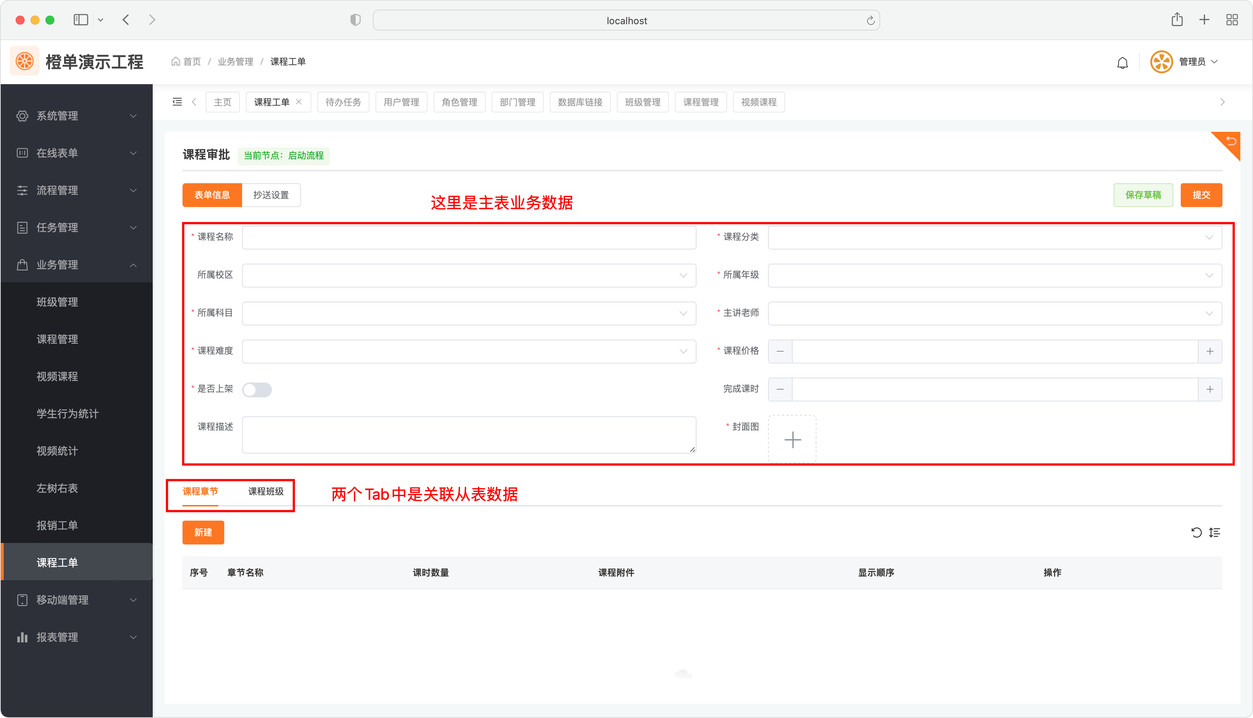Open the 课程难度 dropdown
This screenshot has height=718, width=1253.
[469, 352]
